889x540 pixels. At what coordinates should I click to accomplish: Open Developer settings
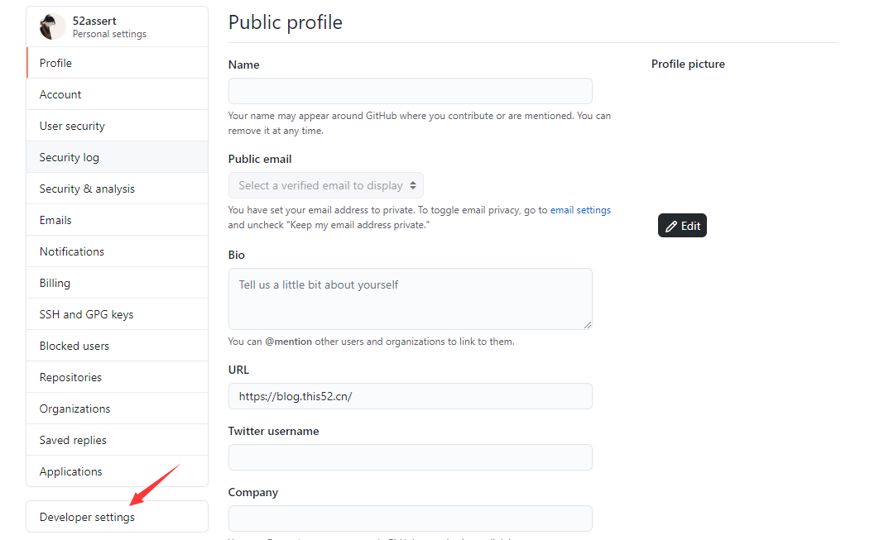click(x=118, y=517)
